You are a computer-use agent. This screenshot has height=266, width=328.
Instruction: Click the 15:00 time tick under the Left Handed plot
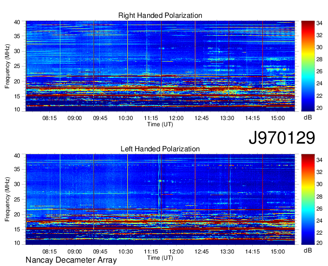click(x=278, y=252)
